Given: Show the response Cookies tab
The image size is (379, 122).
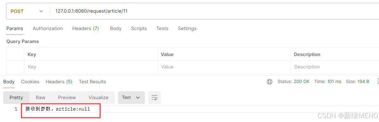Looking at the screenshot, I should coord(30,82).
